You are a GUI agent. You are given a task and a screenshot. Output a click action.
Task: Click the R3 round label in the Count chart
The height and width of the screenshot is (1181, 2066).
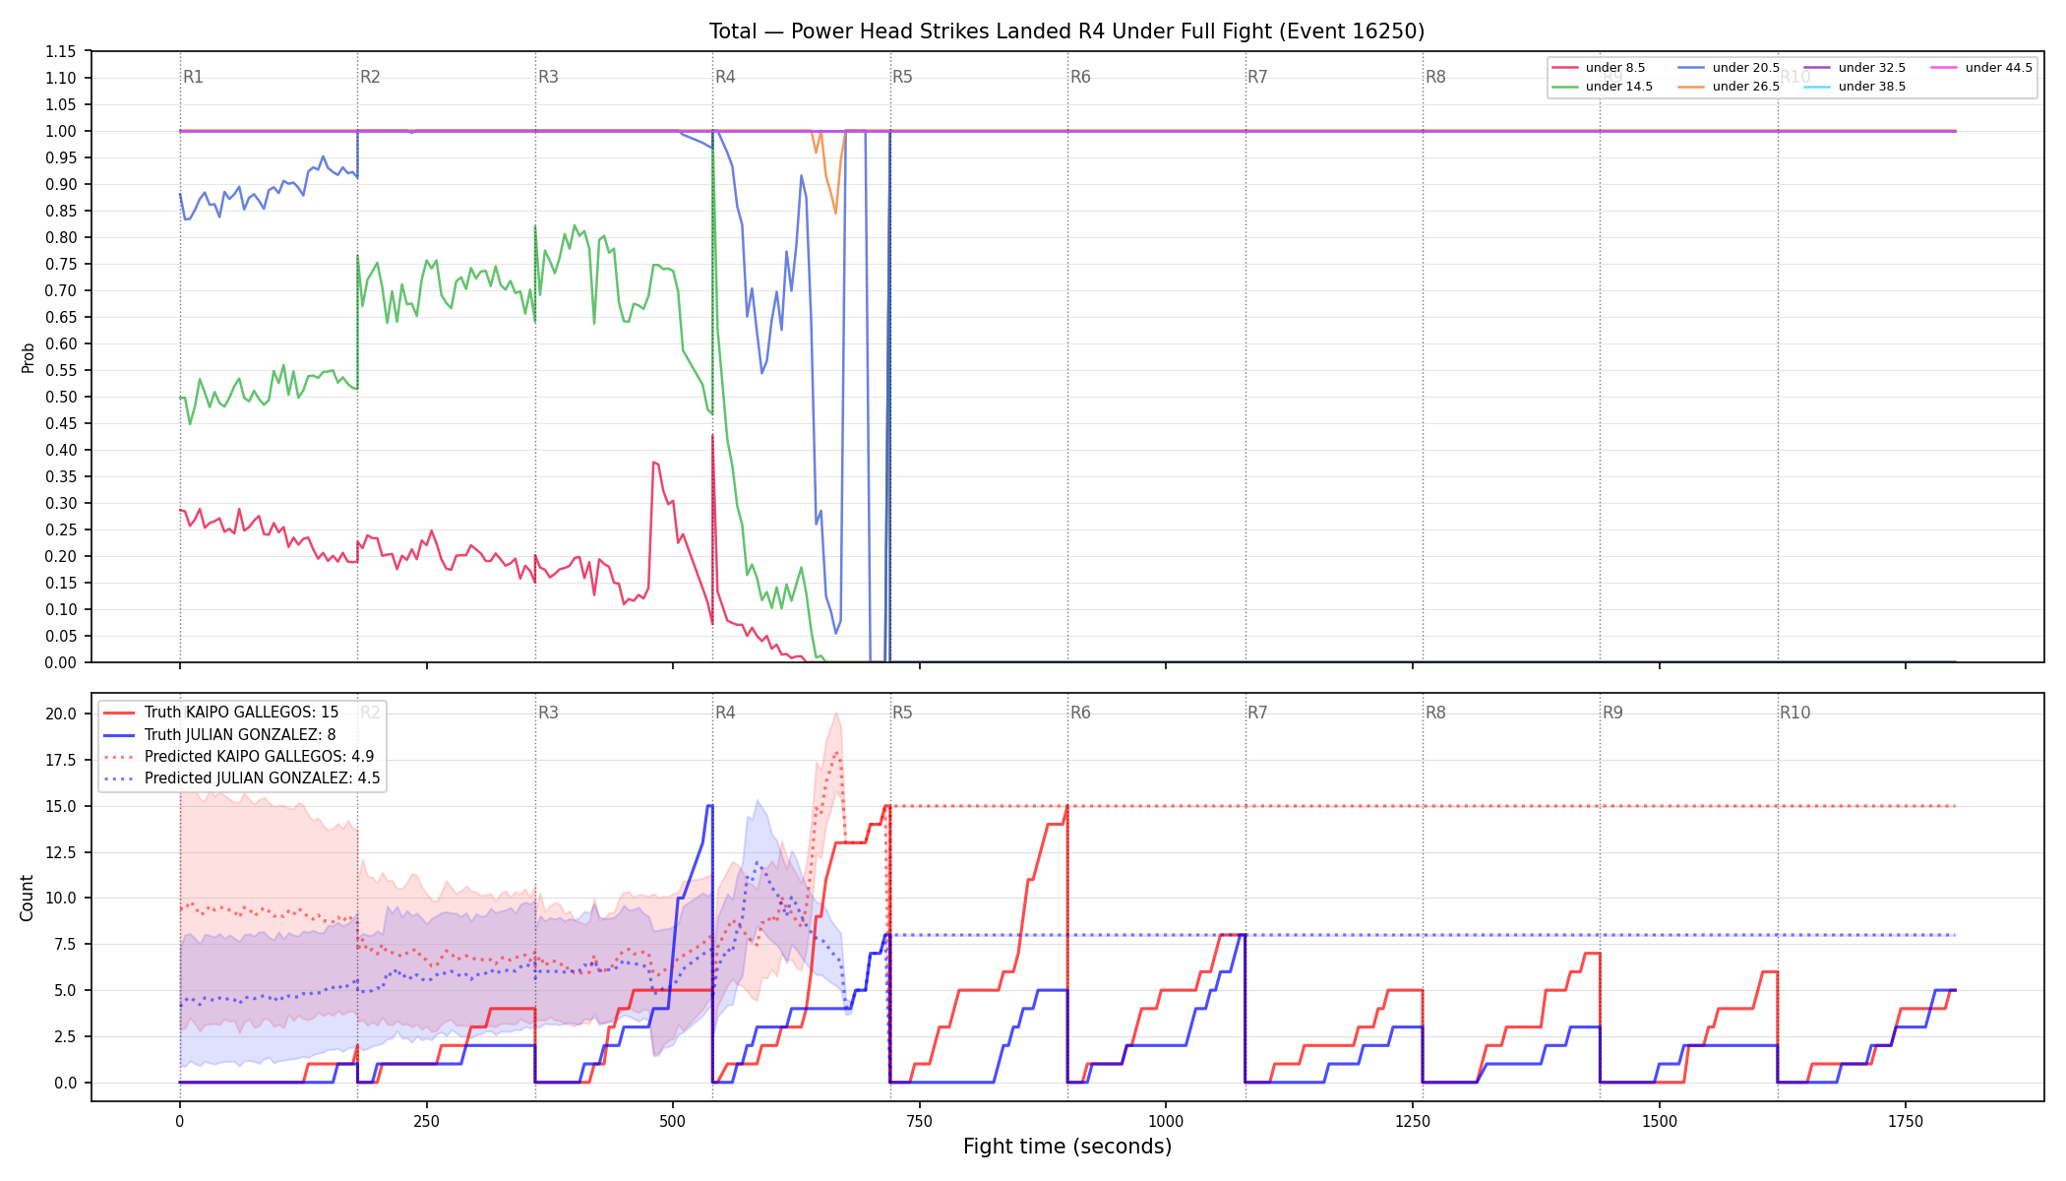pyautogui.click(x=548, y=713)
